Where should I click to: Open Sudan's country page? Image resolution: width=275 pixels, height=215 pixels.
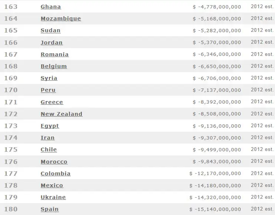tap(50, 30)
